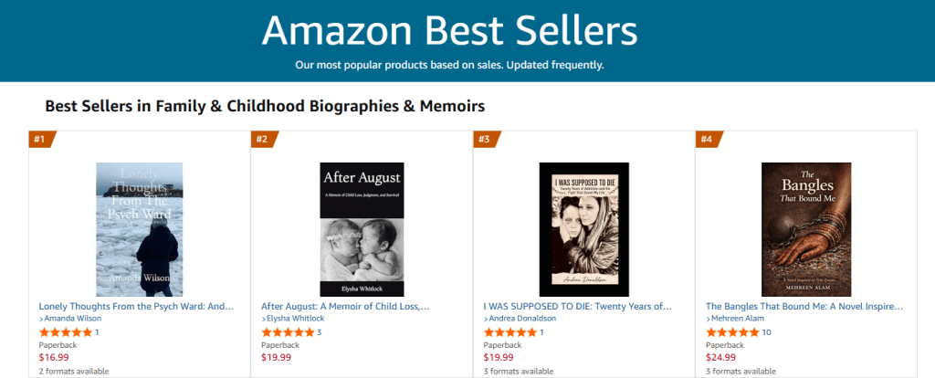This screenshot has width=935, height=378.
Task: Click the $16.99 price of Lonely Thoughts
Action: pos(54,357)
